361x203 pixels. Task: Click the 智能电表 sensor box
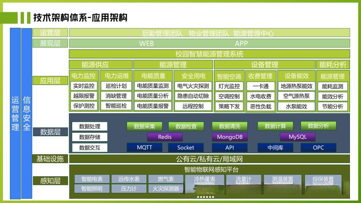(x=92, y=179)
